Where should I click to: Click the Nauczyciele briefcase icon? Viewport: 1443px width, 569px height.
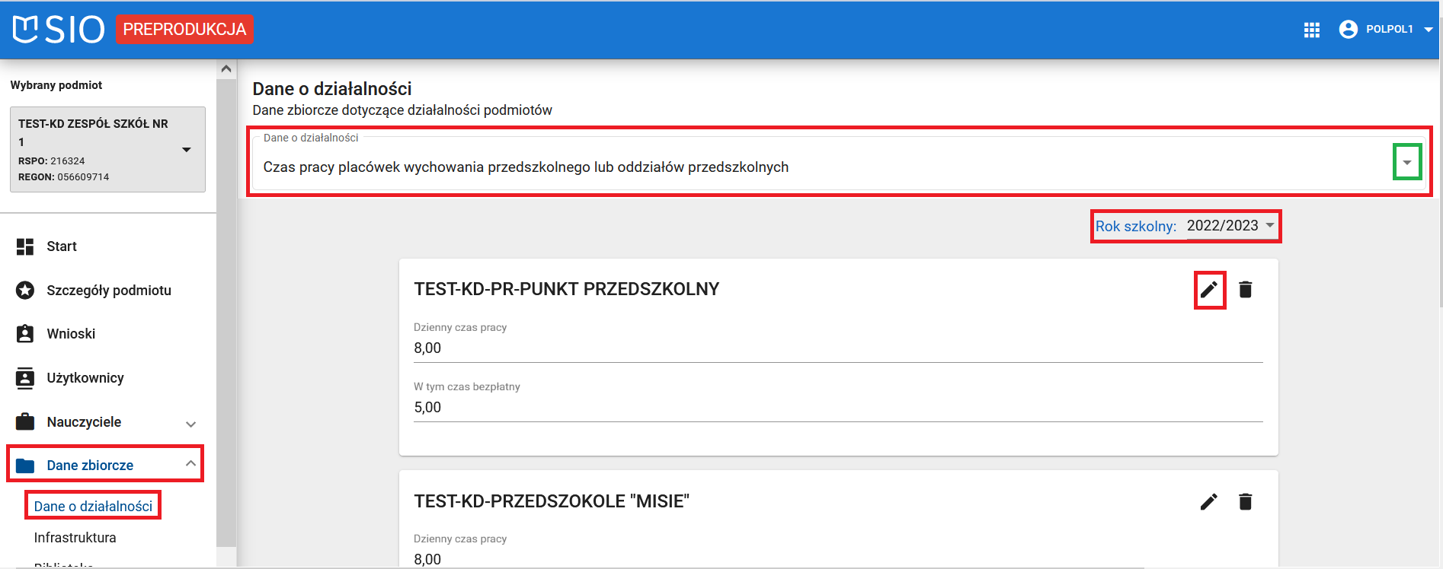point(23,421)
